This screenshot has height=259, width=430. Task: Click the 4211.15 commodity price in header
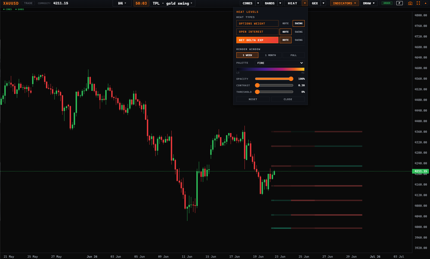[x=61, y=3]
